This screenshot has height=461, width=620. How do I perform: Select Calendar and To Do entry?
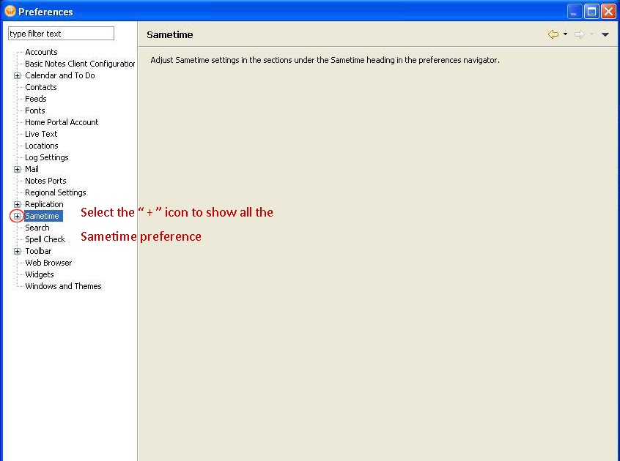tap(60, 75)
